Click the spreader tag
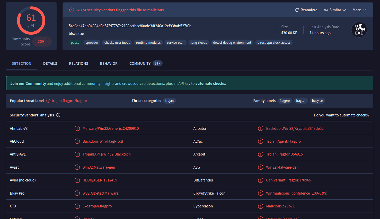This screenshot has width=380, height=219. tap(92, 43)
